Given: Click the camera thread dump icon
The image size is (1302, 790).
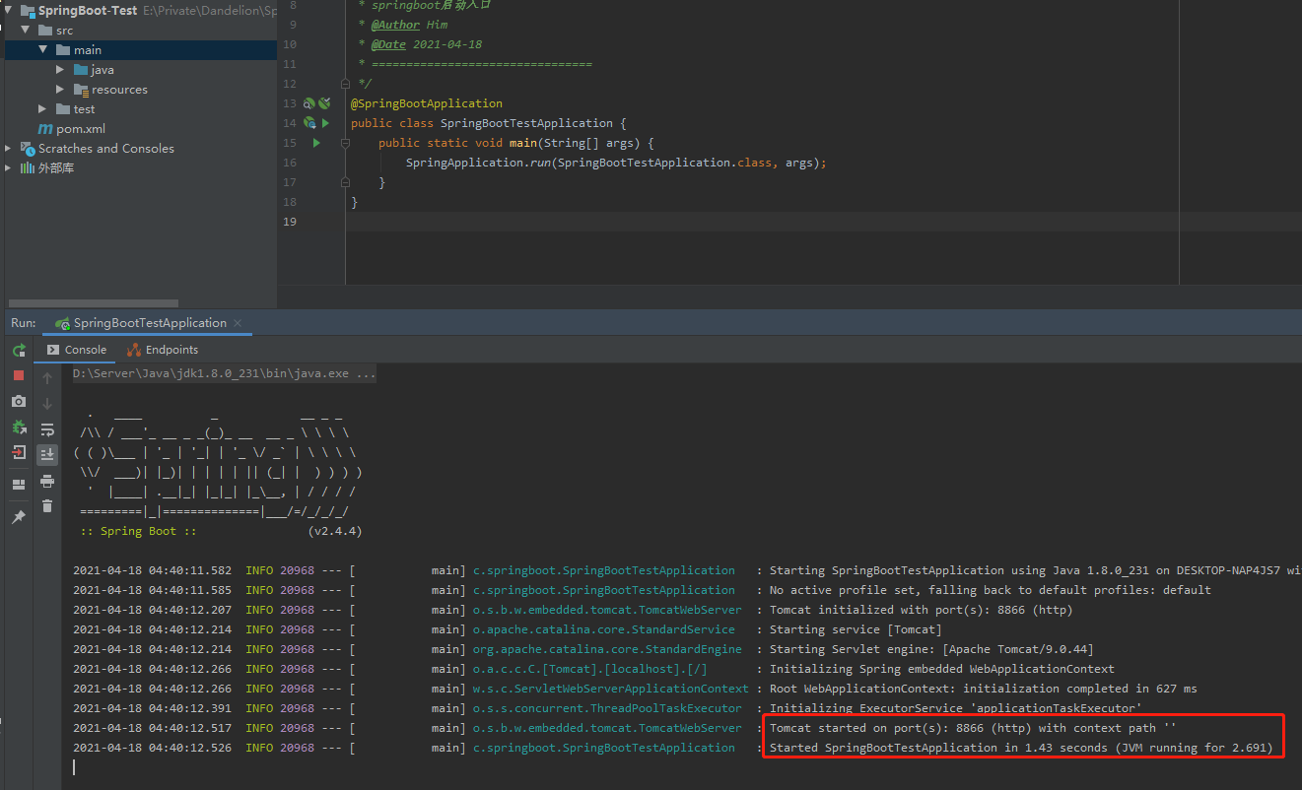Looking at the screenshot, I should coord(19,401).
